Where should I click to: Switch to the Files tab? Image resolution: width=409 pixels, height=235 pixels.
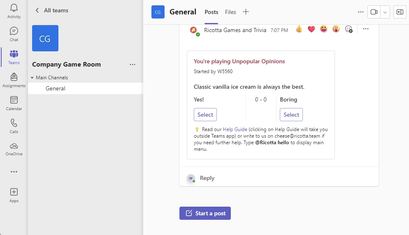pyautogui.click(x=230, y=12)
